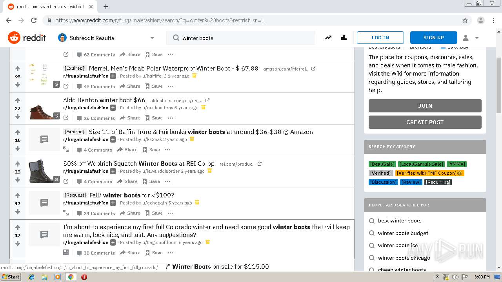
Task: Click the plus join icon on Baffin post
Action: [x=113, y=139]
